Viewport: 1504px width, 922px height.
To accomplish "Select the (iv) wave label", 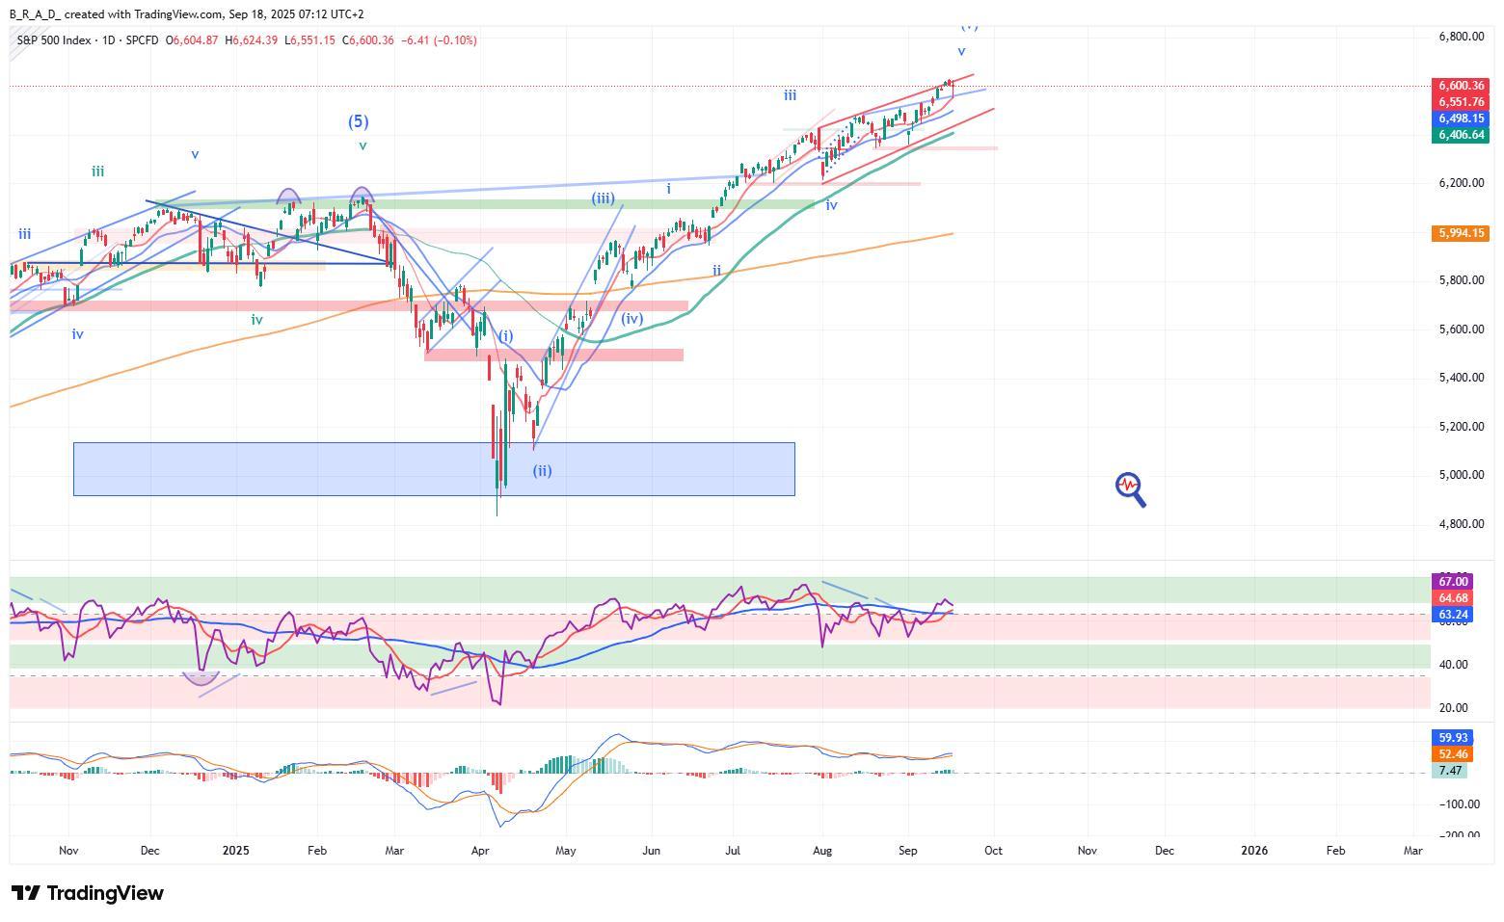I will [x=631, y=319].
